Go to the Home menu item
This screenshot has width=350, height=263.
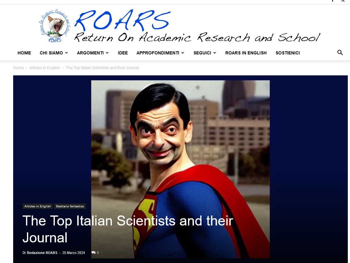tap(24, 53)
